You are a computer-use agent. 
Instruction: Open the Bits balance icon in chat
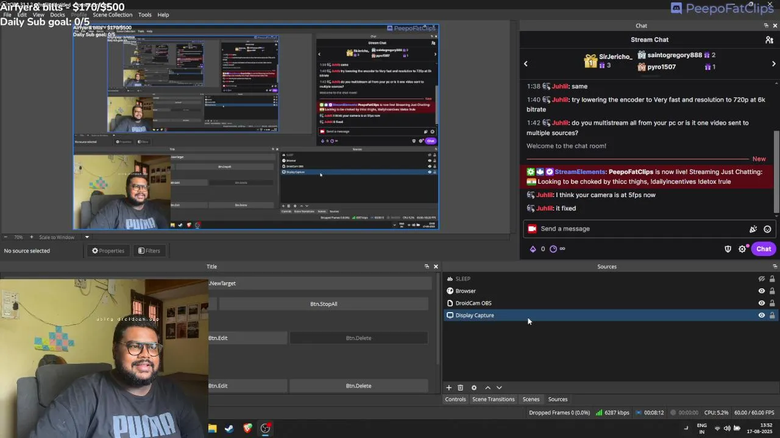533,249
